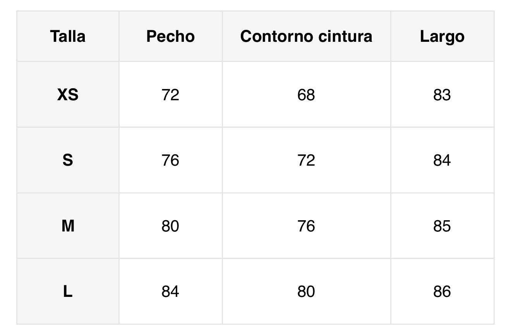Click the Largo column header

click(x=442, y=36)
